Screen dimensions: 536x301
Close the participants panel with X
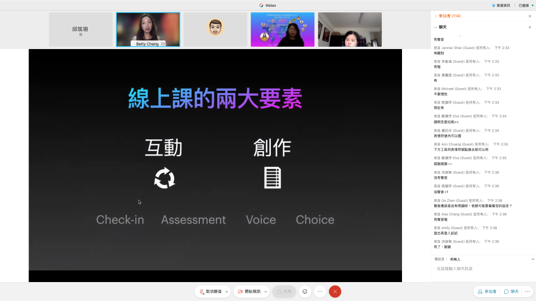coord(530,16)
